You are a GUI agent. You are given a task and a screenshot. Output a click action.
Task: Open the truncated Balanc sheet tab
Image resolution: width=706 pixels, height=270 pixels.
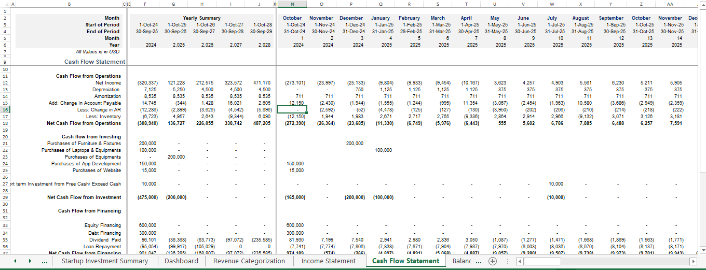click(x=462, y=261)
